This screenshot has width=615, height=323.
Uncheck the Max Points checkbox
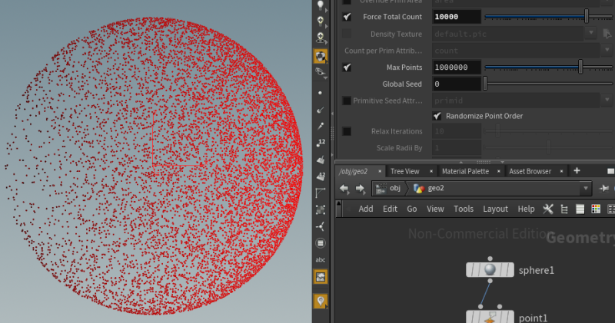pyautogui.click(x=347, y=68)
